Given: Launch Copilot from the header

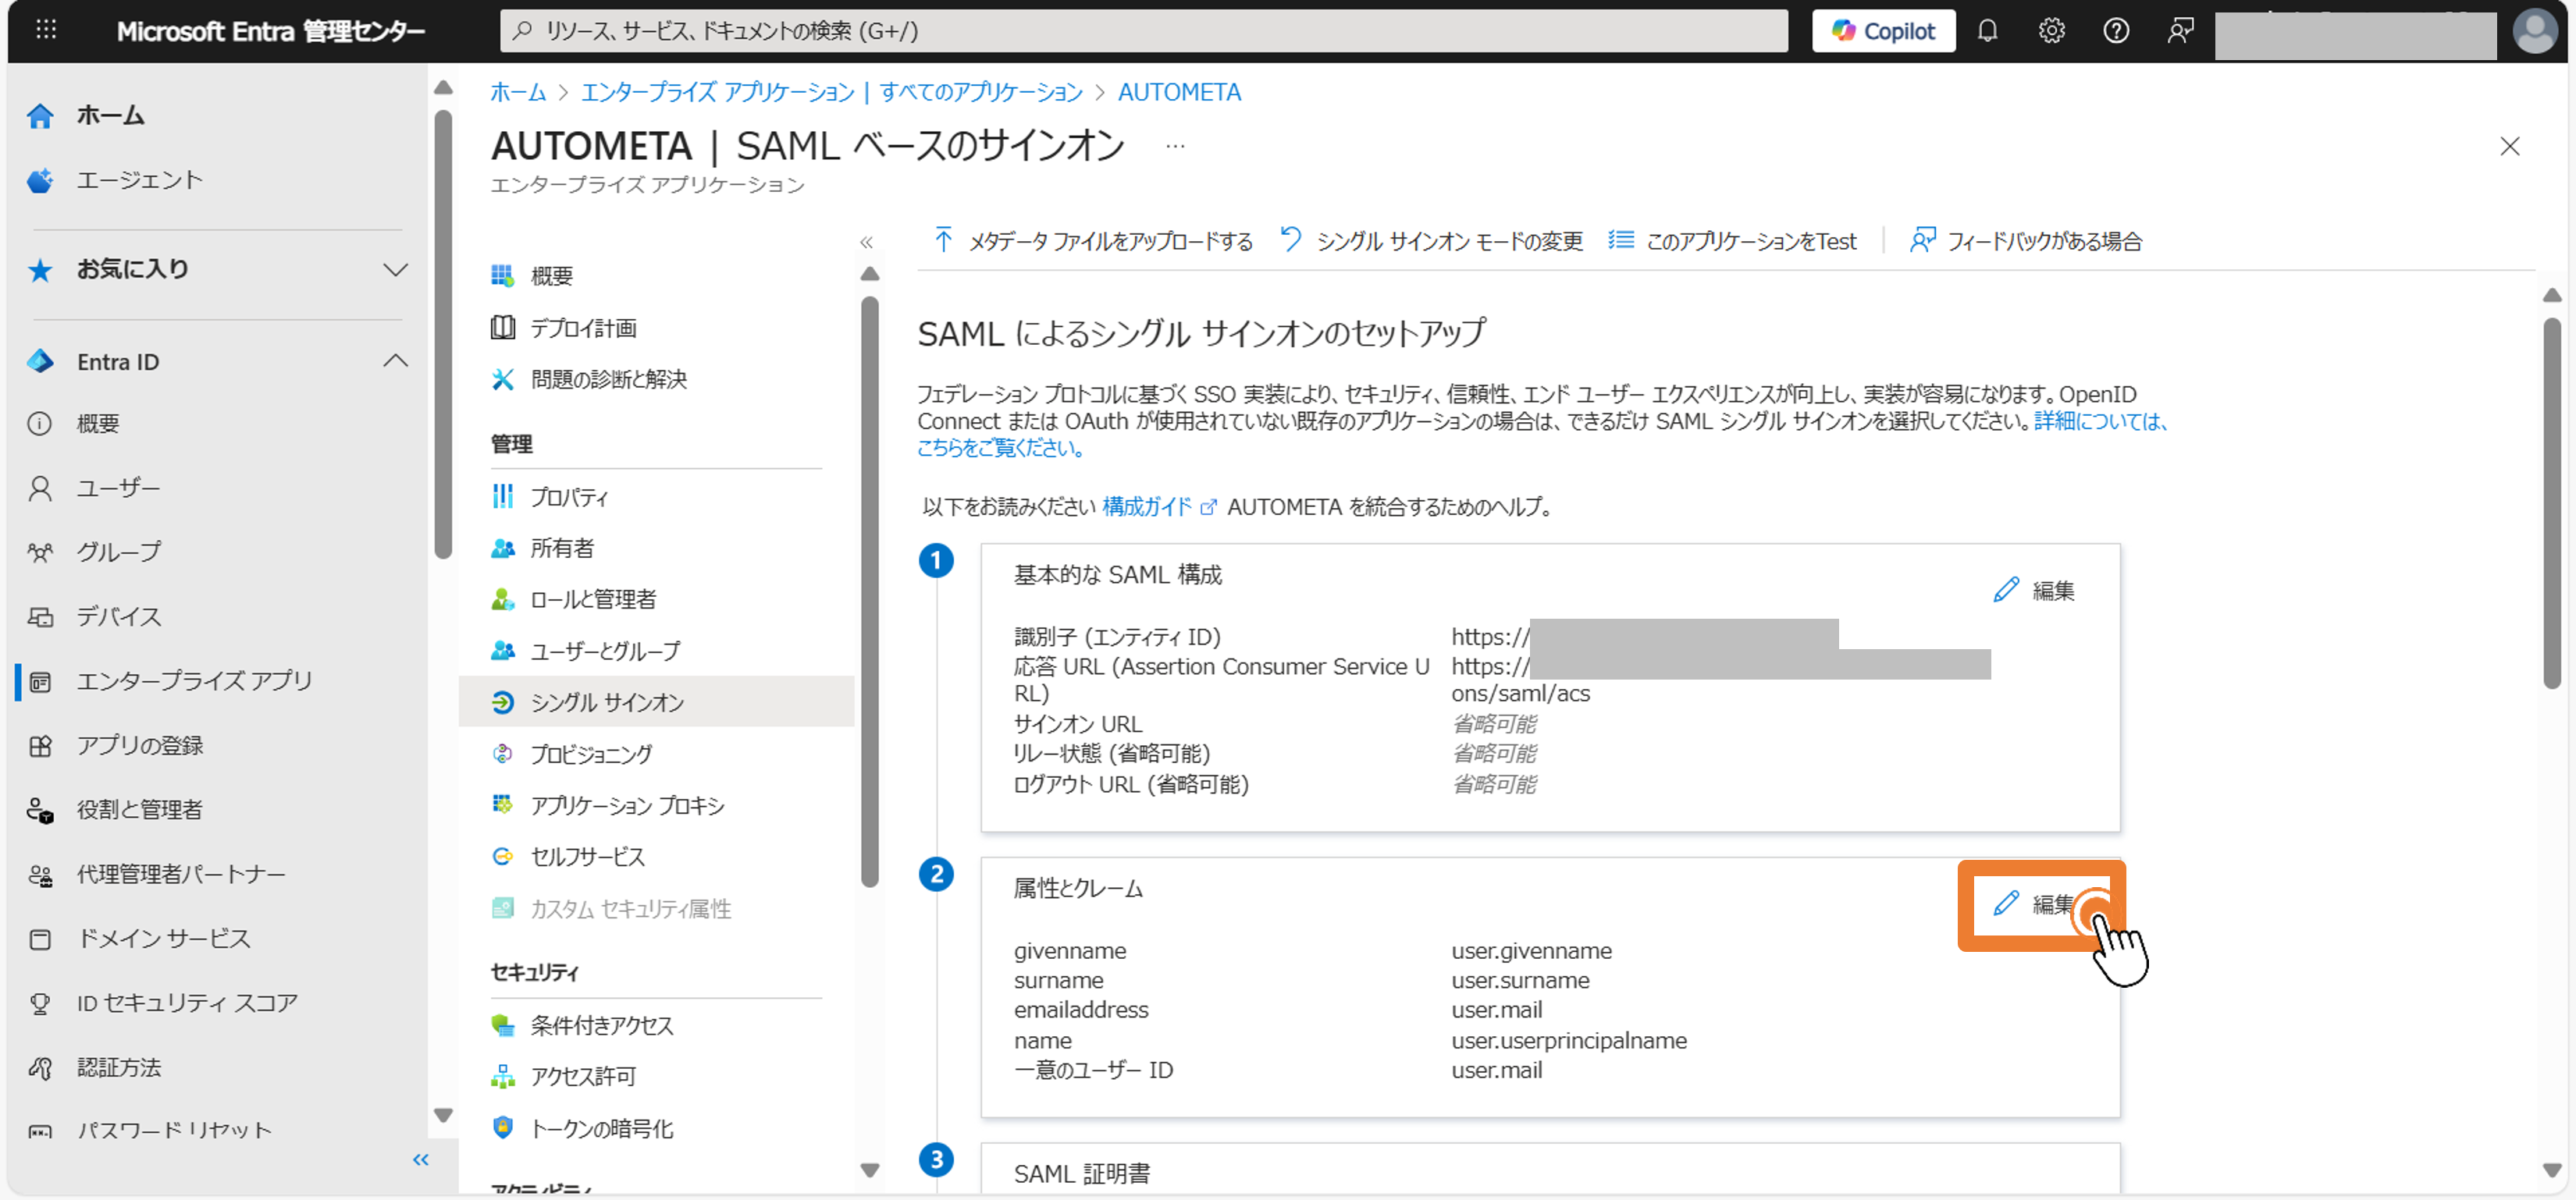Looking at the screenshot, I should tap(1883, 31).
